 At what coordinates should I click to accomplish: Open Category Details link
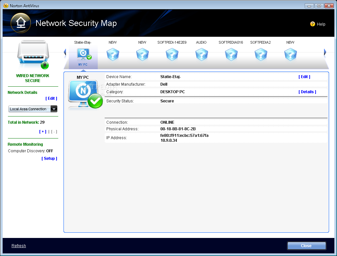(307, 92)
